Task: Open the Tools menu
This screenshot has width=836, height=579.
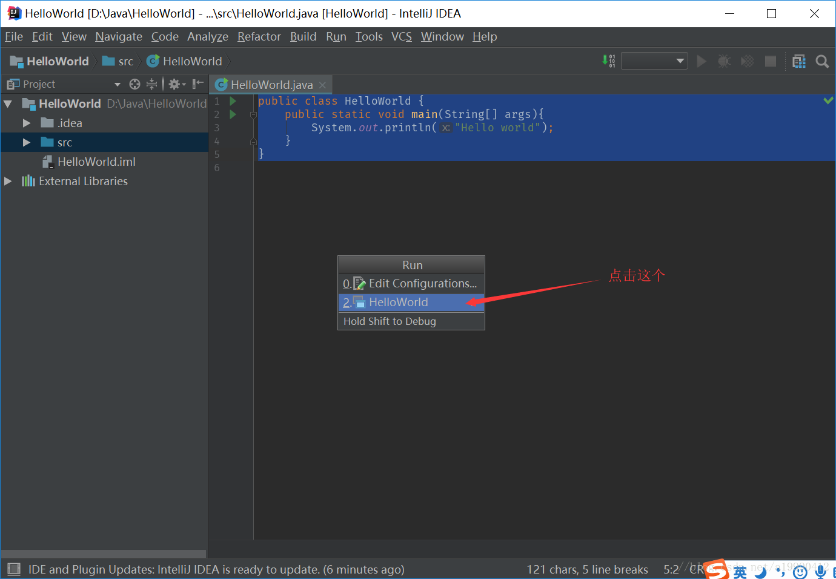Action: (369, 37)
